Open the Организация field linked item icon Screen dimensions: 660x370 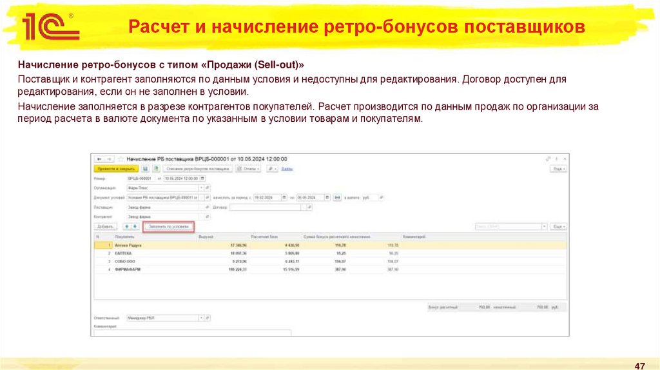pyautogui.click(x=207, y=188)
